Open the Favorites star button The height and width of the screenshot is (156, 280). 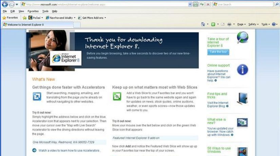(x=10, y=18)
